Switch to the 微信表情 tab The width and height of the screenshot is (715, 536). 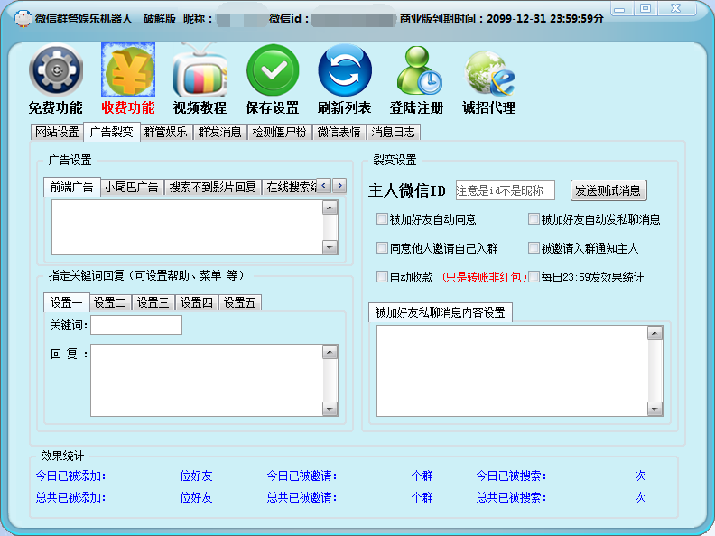click(339, 132)
